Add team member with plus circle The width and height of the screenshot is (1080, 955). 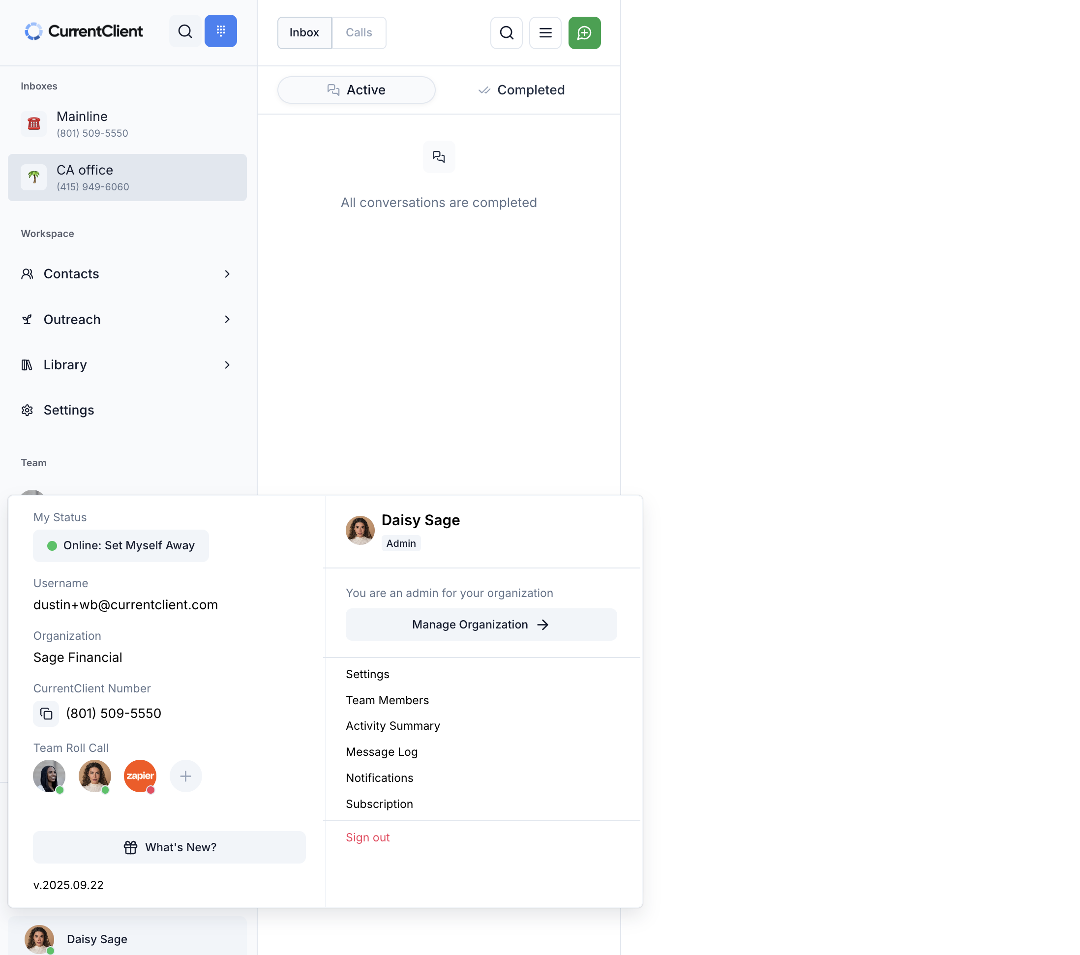(x=185, y=776)
